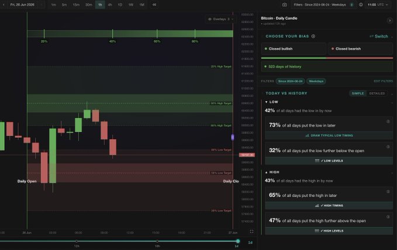Click info icon on the 47% high card
397x250 pixels.
(x=388, y=217)
